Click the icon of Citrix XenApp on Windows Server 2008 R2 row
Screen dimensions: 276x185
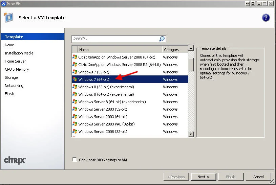(75, 65)
